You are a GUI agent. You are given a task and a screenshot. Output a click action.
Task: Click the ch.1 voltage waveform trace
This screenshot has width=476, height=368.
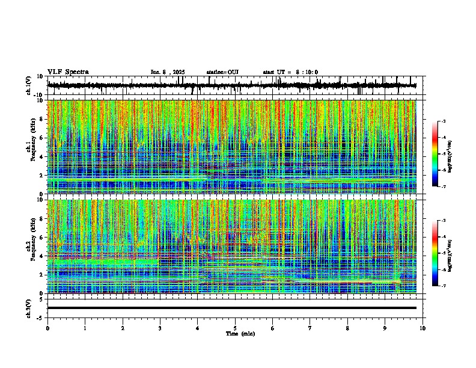(232, 85)
